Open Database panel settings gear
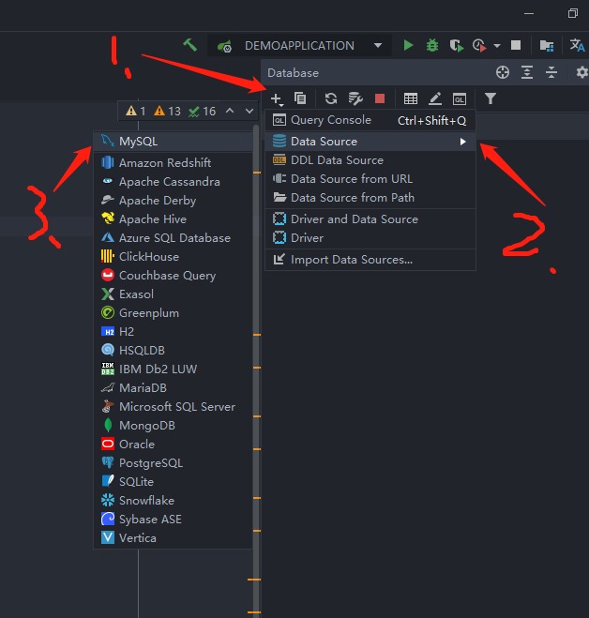Screen dimensions: 589x618 pos(581,72)
